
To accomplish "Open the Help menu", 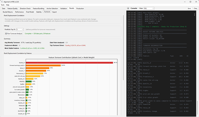I will (x=7, y=5).
